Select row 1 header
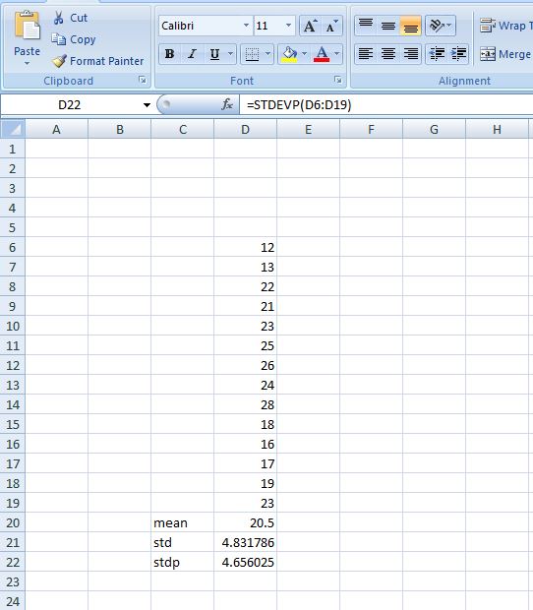Image resolution: width=533 pixels, height=610 pixels. [x=13, y=149]
